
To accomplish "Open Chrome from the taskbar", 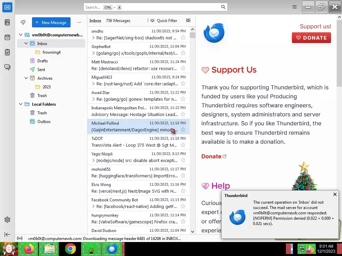I will (70, 249).
